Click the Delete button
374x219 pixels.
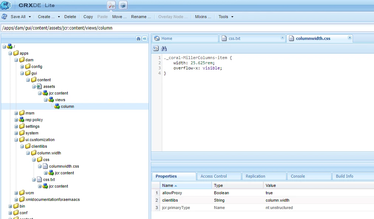click(70, 17)
